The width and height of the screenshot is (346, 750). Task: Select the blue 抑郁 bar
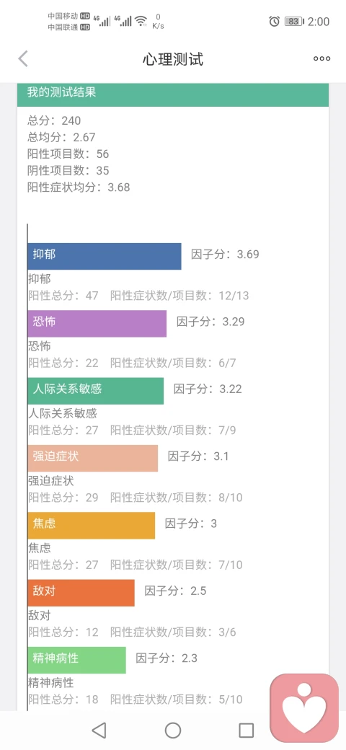[x=105, y=256]
